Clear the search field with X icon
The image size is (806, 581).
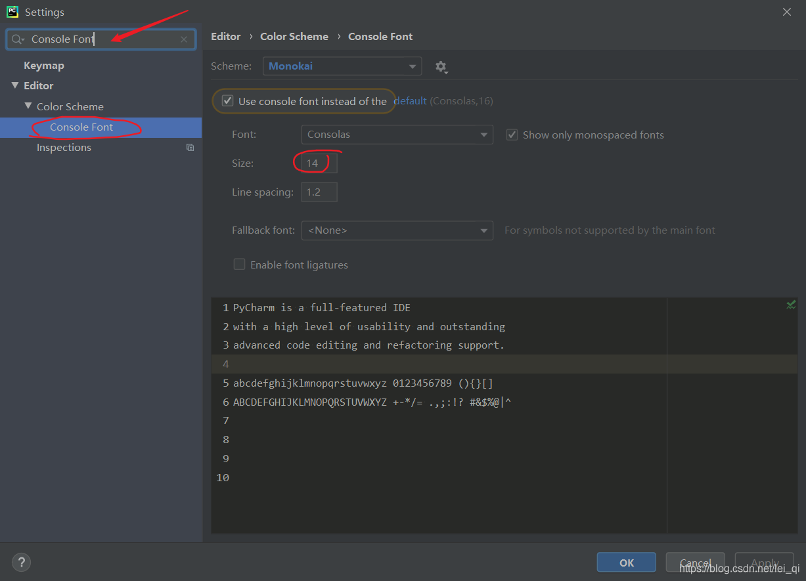coord(184,39)
